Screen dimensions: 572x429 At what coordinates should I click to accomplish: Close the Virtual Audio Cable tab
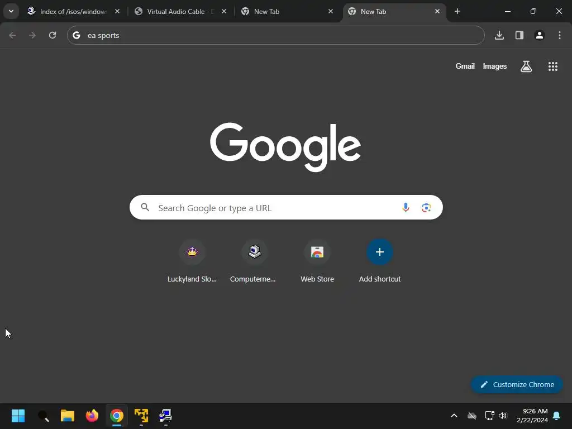(224, 11)
